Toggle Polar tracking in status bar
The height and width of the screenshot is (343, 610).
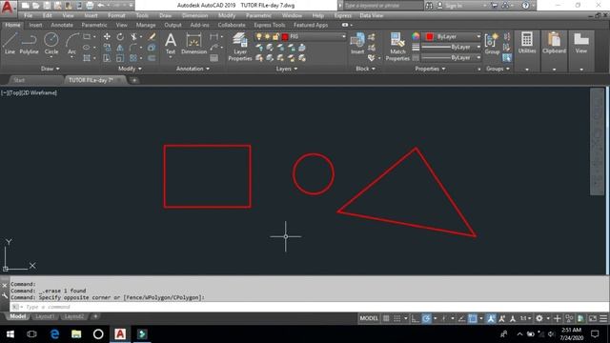tap(426, 318)
